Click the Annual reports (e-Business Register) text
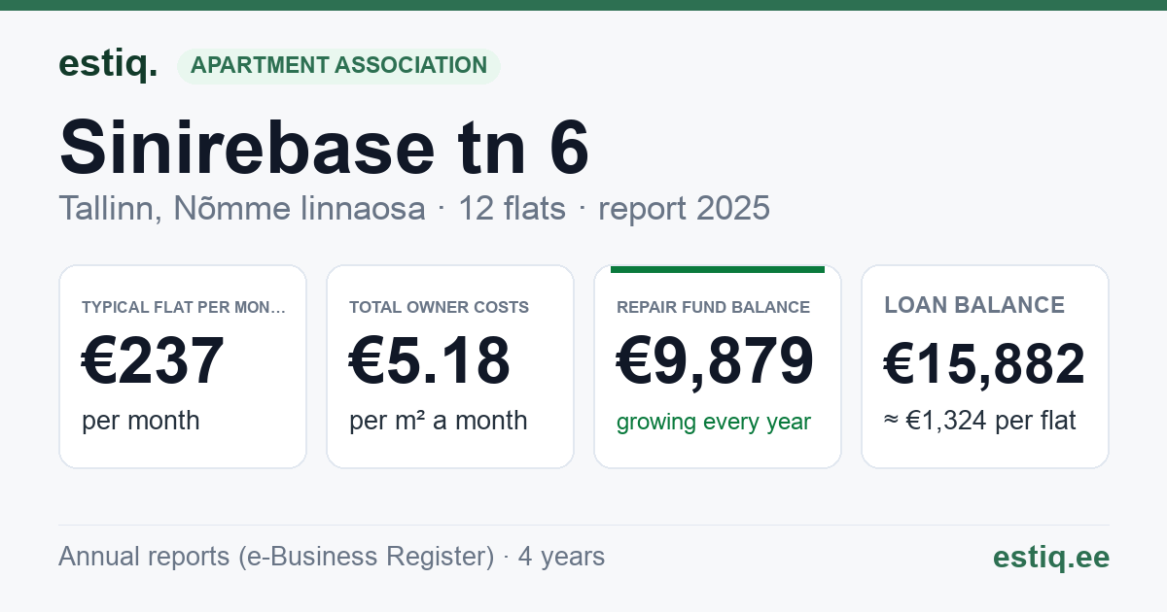Viewport: 1167px width, 612px height. [x=276, y=557]
